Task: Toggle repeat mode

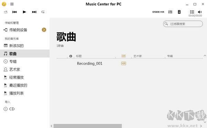Action: pos(43,12)
